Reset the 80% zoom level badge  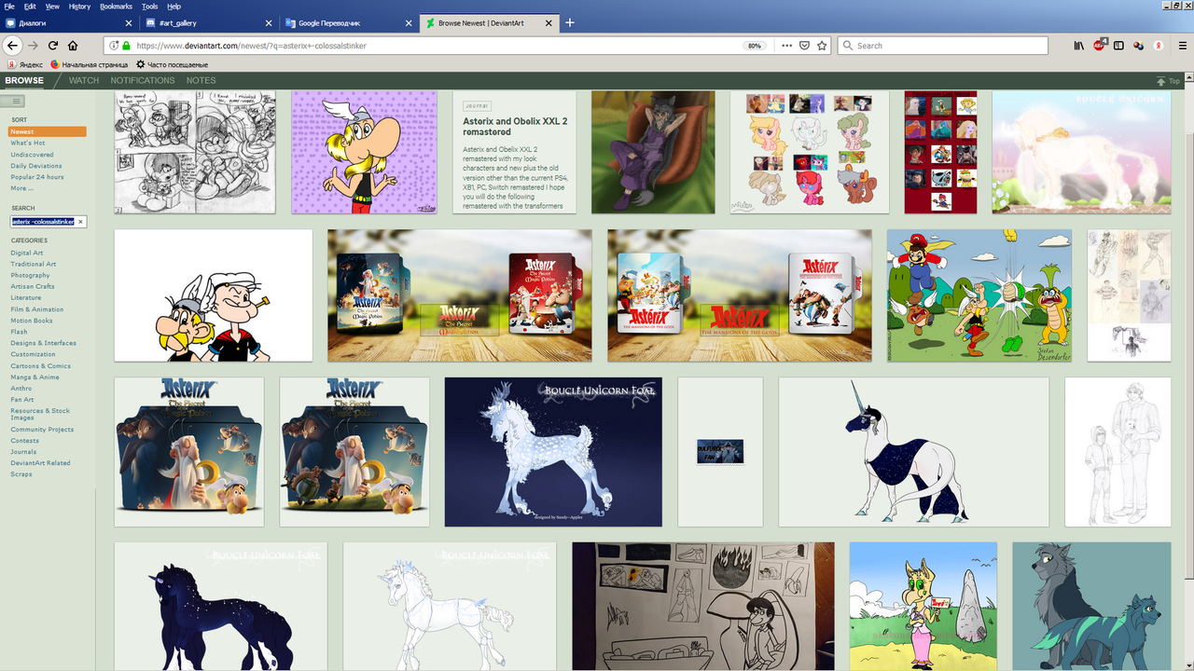coord(755,45)
